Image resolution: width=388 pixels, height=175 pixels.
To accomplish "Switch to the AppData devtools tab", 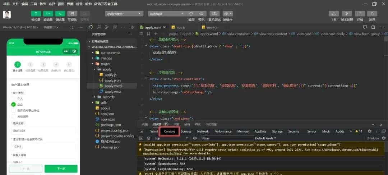I will click(x=260, y=132).
